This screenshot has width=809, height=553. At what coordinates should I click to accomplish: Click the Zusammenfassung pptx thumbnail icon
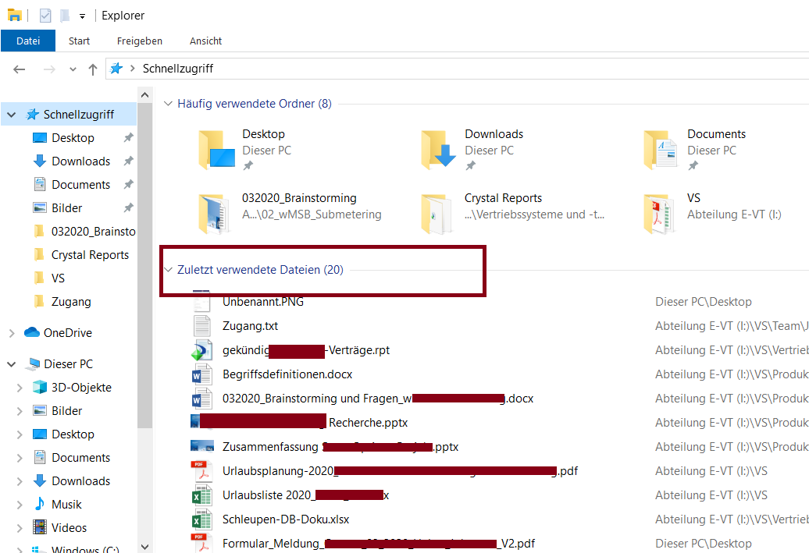[202, 446]
